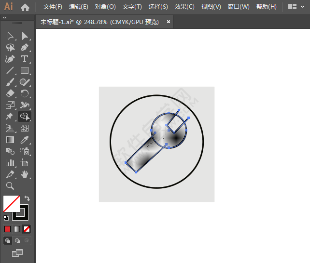
Task: Select the Perspective Grid tool
Action: (10, 128)
